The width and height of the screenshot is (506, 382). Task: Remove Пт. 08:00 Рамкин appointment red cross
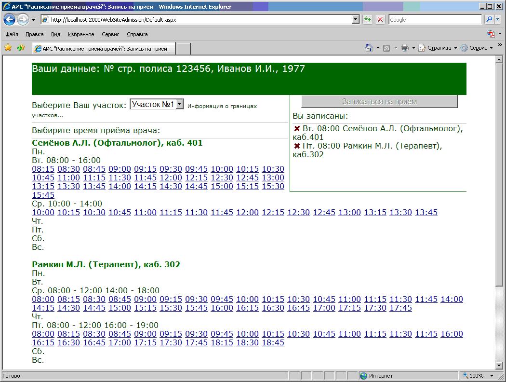(x=297, y=146)
